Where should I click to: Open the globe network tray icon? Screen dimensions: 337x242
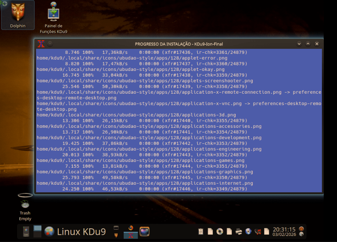[248, 231]
